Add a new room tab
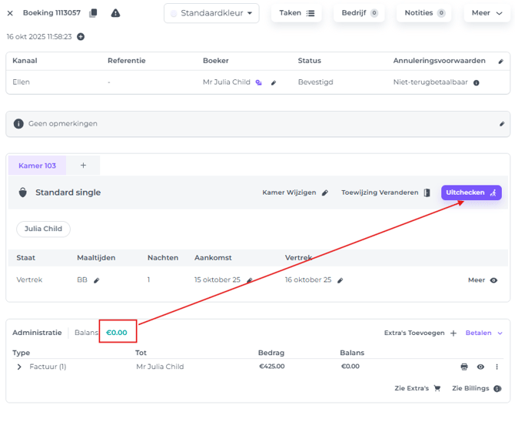 tap(83, 166)
